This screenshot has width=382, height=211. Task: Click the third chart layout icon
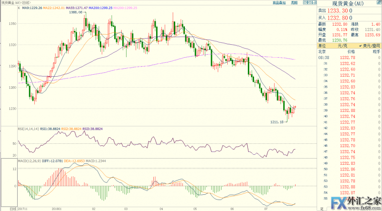(x=313, y=3)
